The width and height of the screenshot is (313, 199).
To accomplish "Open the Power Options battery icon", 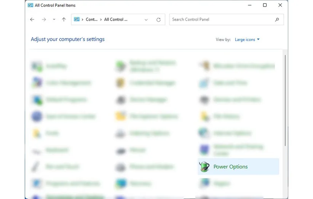I will click(x=204, y=167).
